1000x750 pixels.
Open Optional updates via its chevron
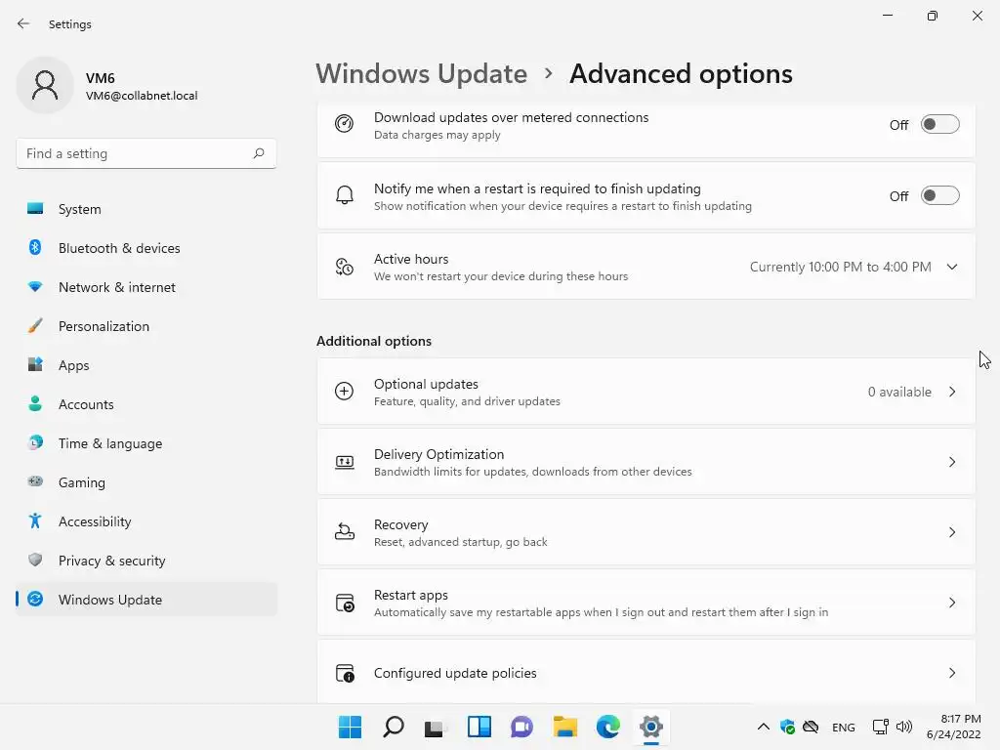point(952,392)
